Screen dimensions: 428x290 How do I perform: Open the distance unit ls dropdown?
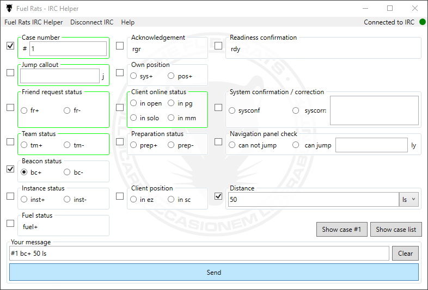coord(408,200)
